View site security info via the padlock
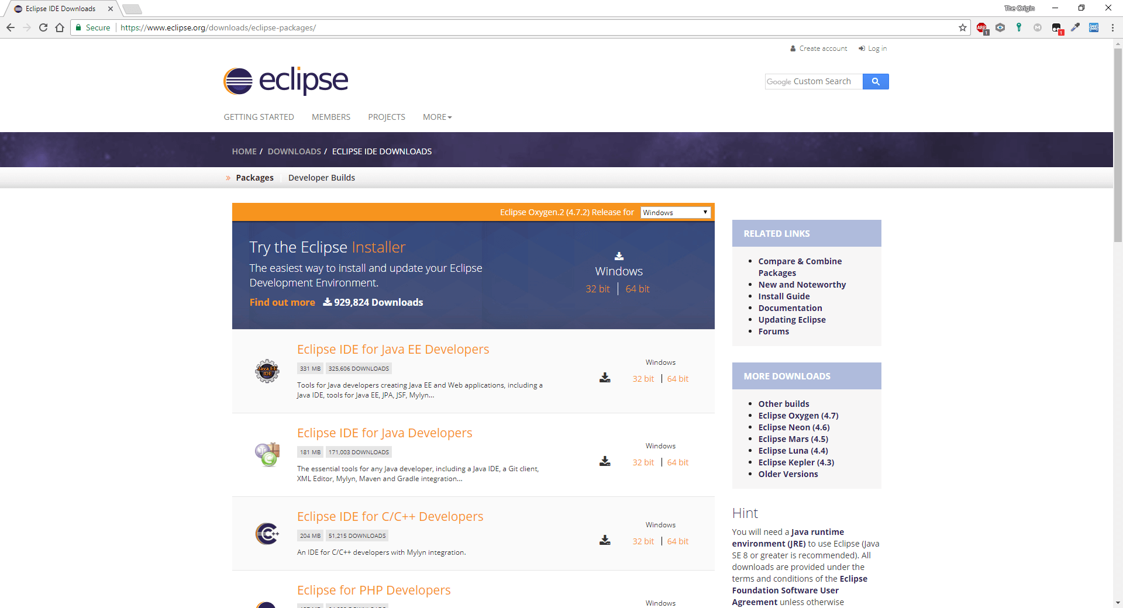The height and width of the screenshot is (608, 1123). coord(78,27)
